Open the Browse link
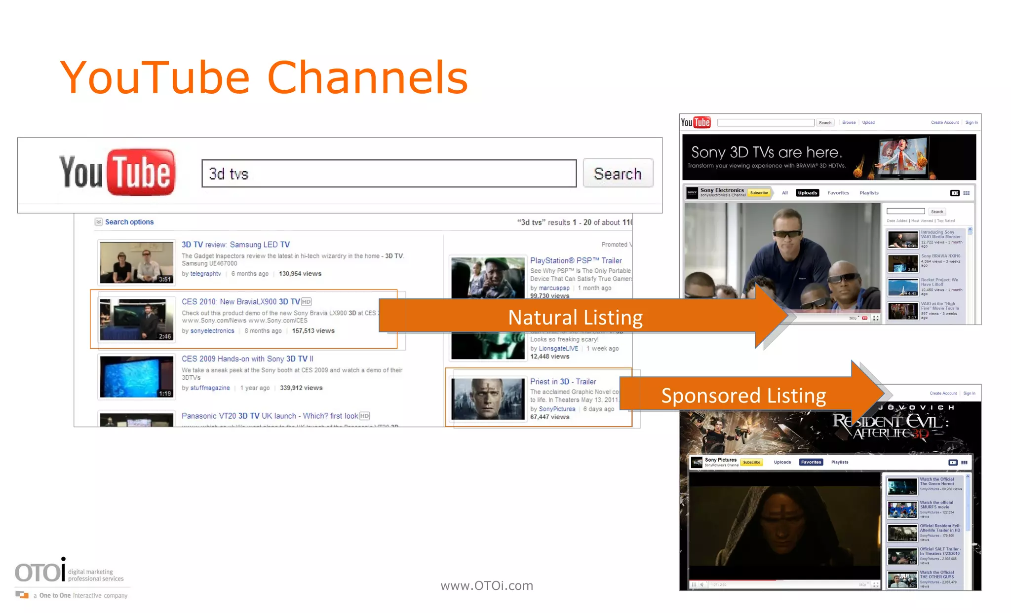The width and height of the screenshot is (1011, 613). (849, 122)
